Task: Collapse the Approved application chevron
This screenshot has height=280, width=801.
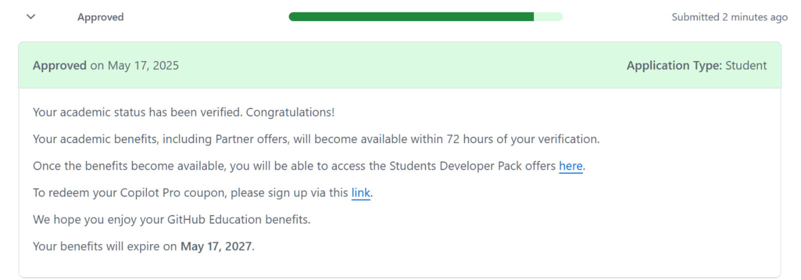Action: pos(31,16)
